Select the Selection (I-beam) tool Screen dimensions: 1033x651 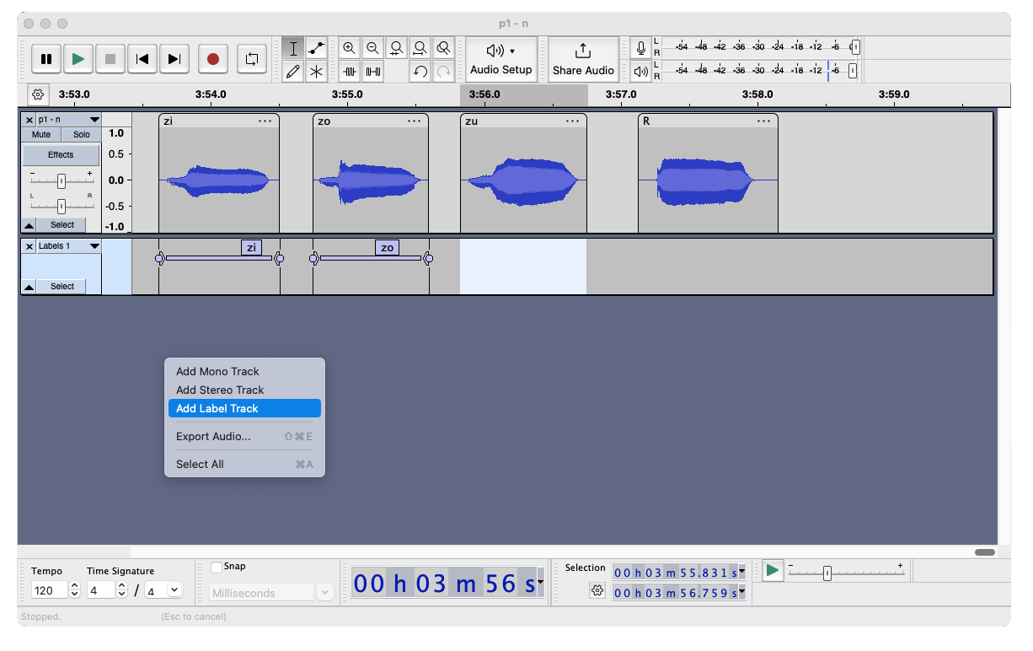coord(293,48)
